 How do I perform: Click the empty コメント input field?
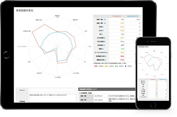pyautogui.click(x=52, y=90)
